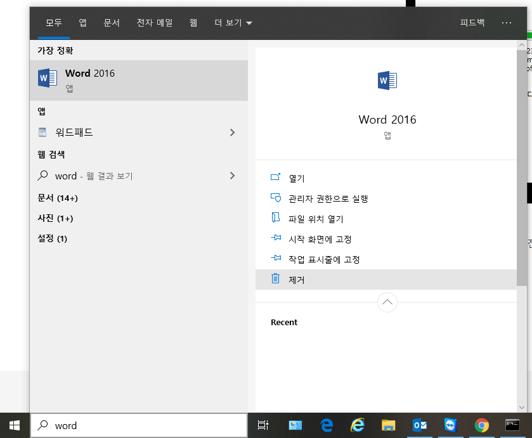Show the 문서 (14+) results

58,198
